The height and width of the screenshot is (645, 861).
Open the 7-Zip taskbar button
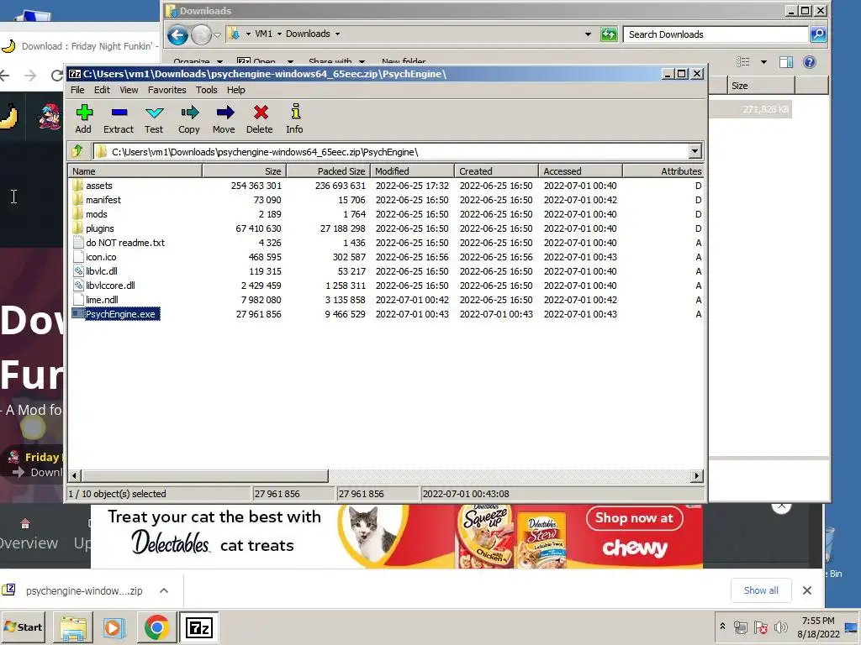[x=198, y=627]
